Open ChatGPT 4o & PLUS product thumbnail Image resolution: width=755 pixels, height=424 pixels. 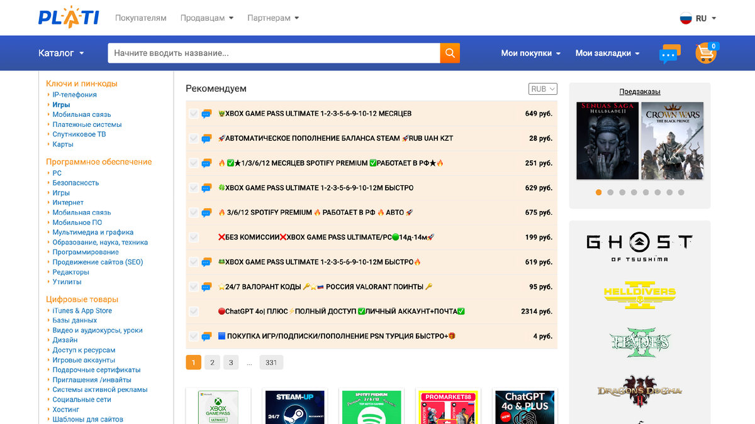525,406
